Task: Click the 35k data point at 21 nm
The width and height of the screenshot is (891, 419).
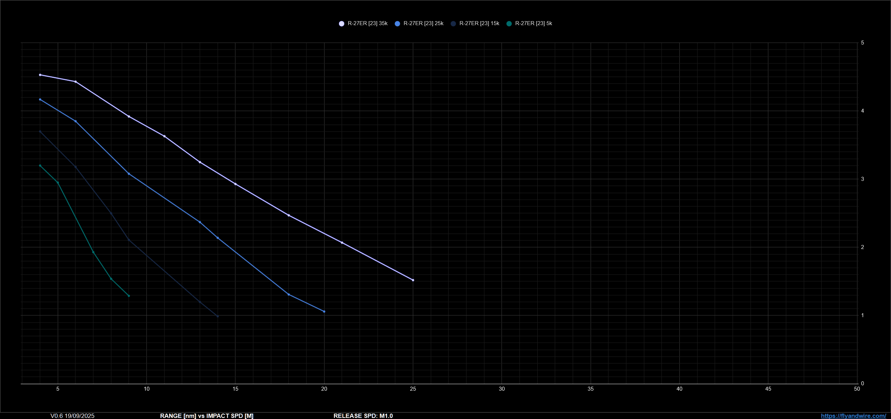Action: click(x=342, y=243)
